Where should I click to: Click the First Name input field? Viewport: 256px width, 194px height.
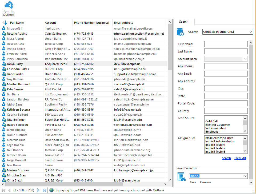tap(226, 44)
